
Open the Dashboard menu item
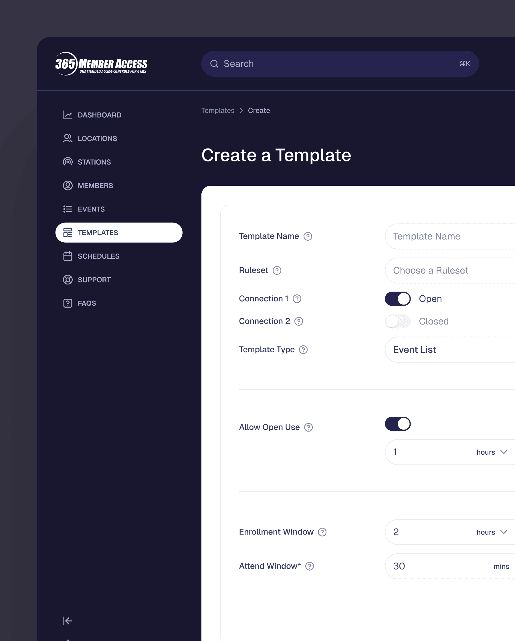119,115
